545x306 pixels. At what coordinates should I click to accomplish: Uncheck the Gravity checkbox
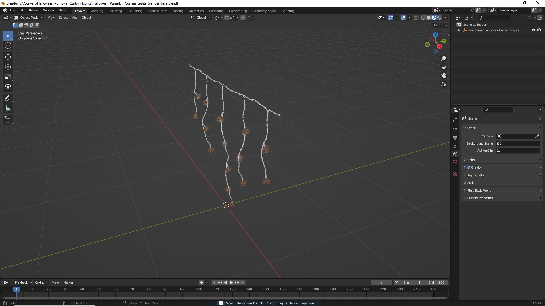[x=469, y=167]
